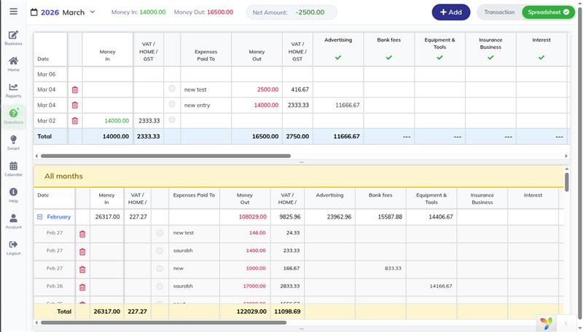Click the Money Out column header in March table
The height and width of the screenshot is (332, 583).
[x=257, y=50]
